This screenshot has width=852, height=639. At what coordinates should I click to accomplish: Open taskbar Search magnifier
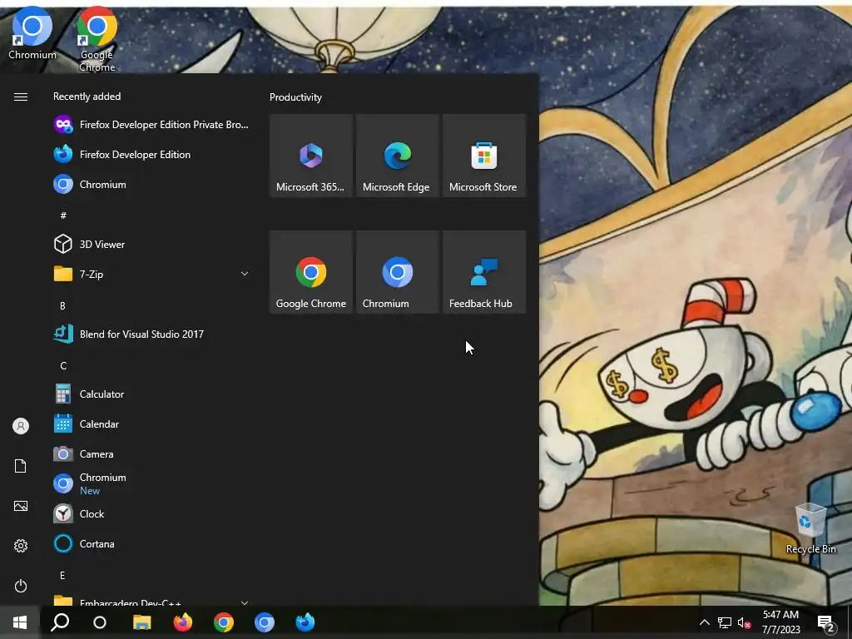coord(60,622)
